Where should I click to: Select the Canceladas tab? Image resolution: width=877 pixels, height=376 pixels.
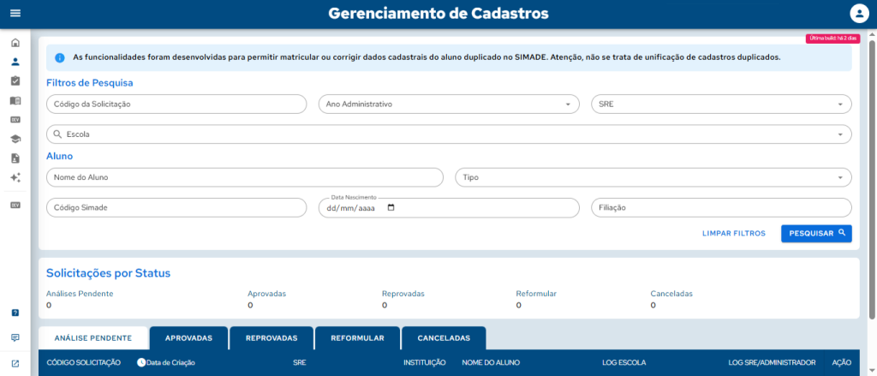coord(444,337)
